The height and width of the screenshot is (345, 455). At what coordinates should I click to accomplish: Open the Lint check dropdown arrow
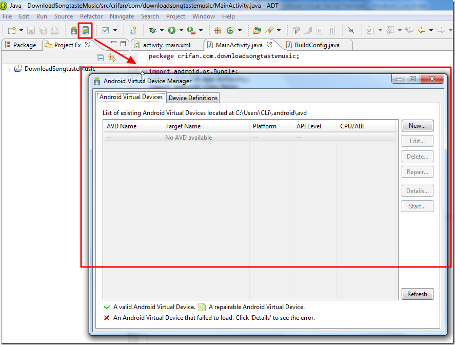point(115,30)
